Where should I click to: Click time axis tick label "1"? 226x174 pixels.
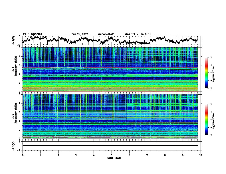(x=40, y=155)
